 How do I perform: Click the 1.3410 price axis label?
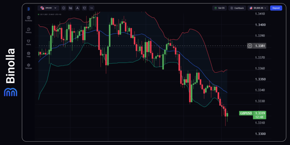(260, 14)
